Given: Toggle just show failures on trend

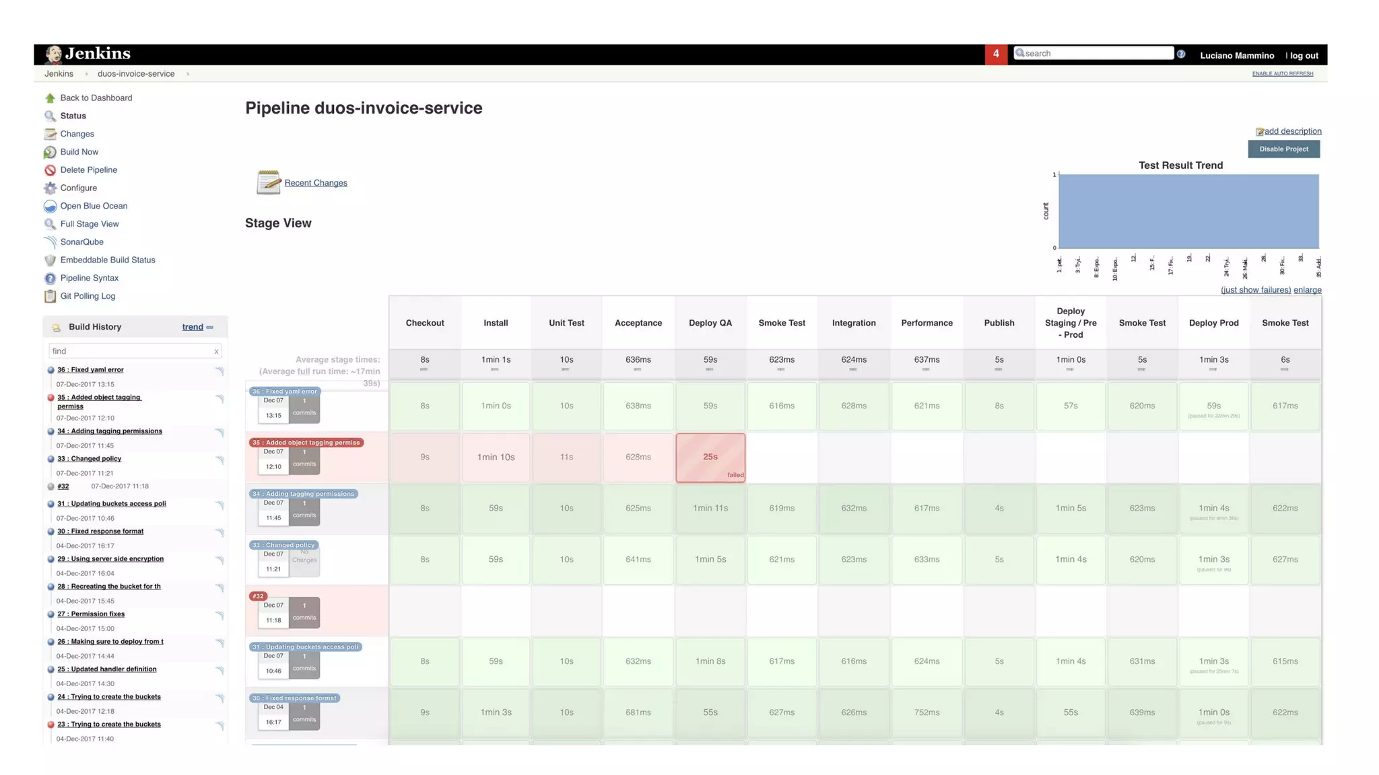Looking at the screenshot, I should tap(1255, 290).
